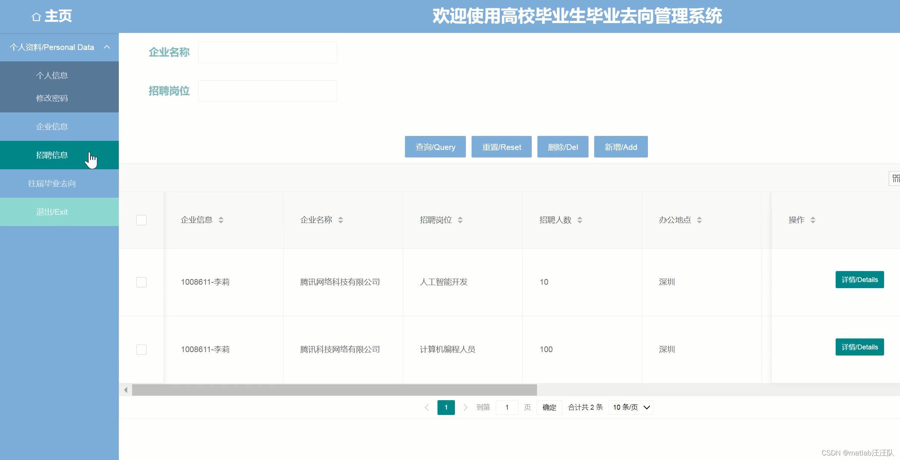The width and height of the screenshot is (900, 460).
Task: Sort by 招聘岗位 column arrows
Action: pyautogui.click(x=460, y=220)
